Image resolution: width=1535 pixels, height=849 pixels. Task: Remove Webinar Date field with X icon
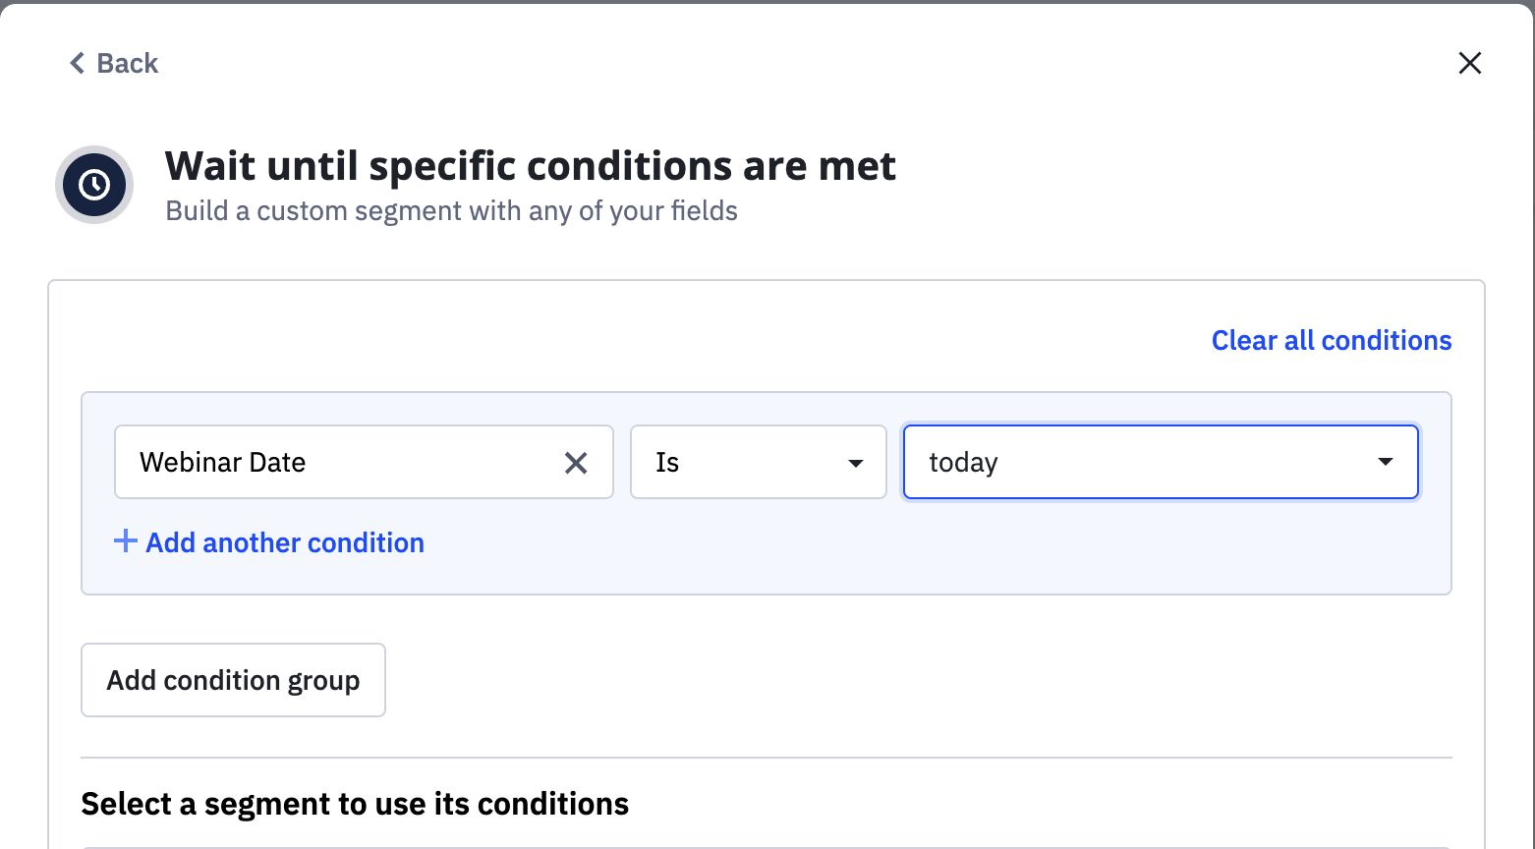(576, 463)
